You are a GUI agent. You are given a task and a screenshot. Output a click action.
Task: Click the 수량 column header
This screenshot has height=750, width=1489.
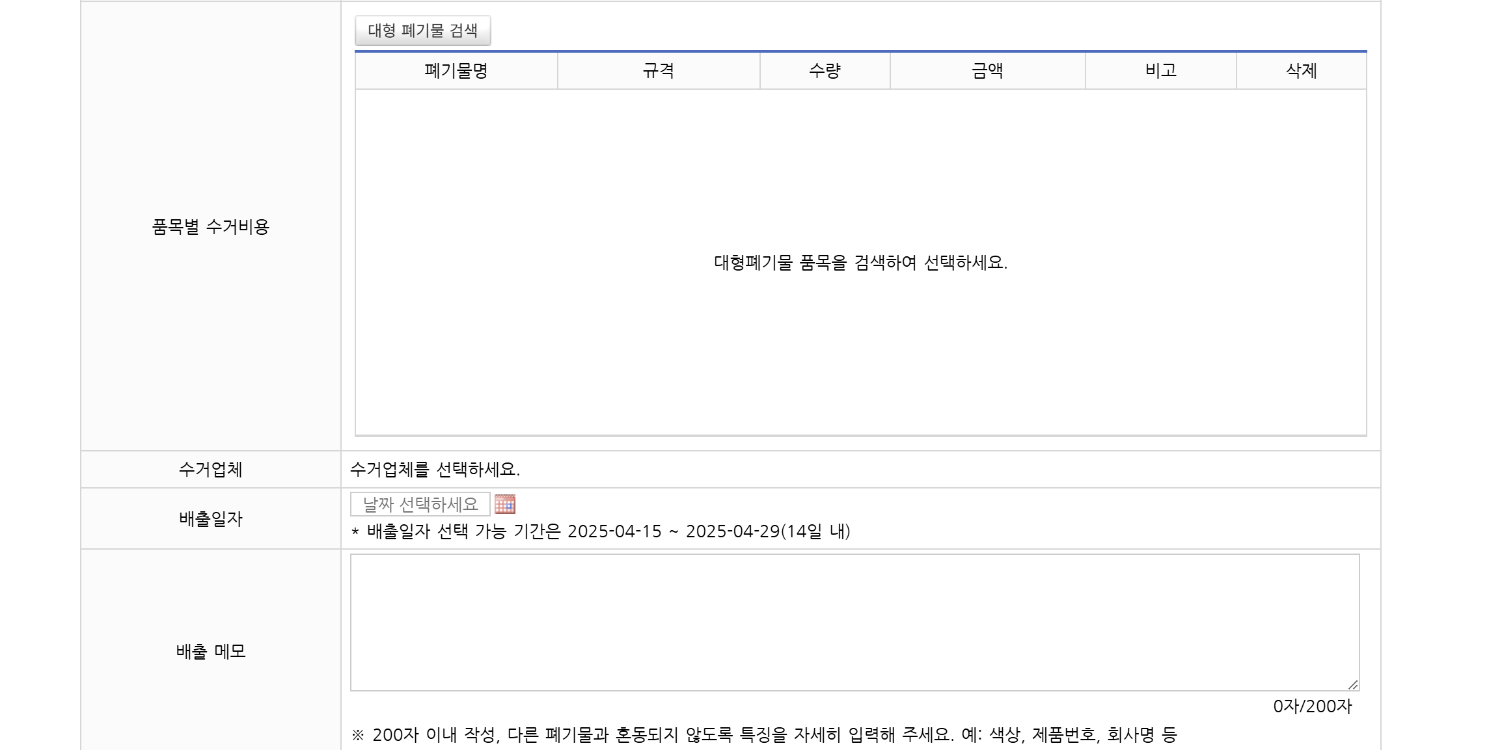pos(825,72)
